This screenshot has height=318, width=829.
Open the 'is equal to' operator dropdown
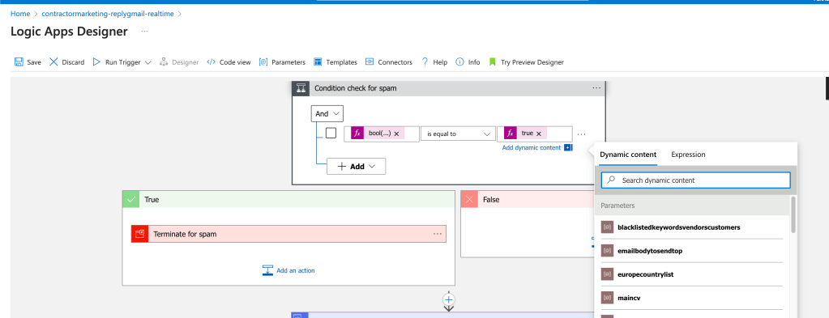(x=458, y=134)
